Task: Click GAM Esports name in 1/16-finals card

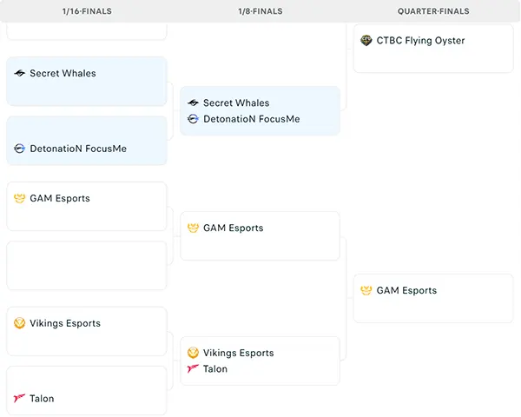Action: pos(60,198)
